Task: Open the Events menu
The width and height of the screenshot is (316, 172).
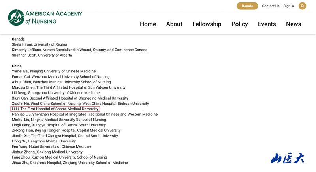Action: (267, 24)
